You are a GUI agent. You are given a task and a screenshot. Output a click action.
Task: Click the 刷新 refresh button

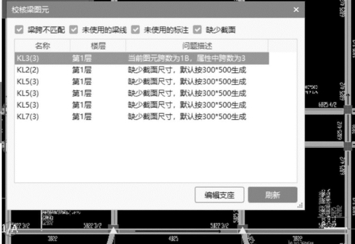pos(273,195)
